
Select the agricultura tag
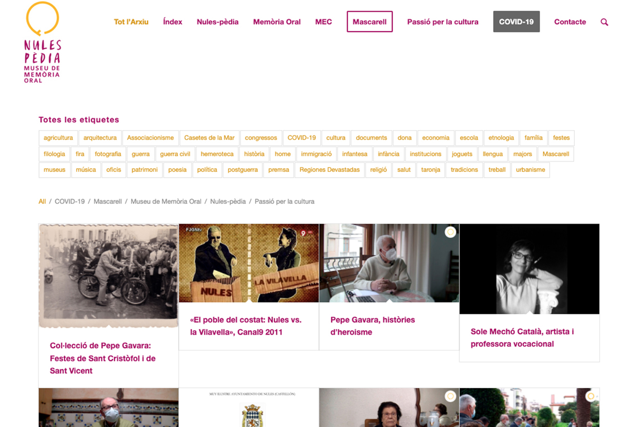(x=58, y=138)
